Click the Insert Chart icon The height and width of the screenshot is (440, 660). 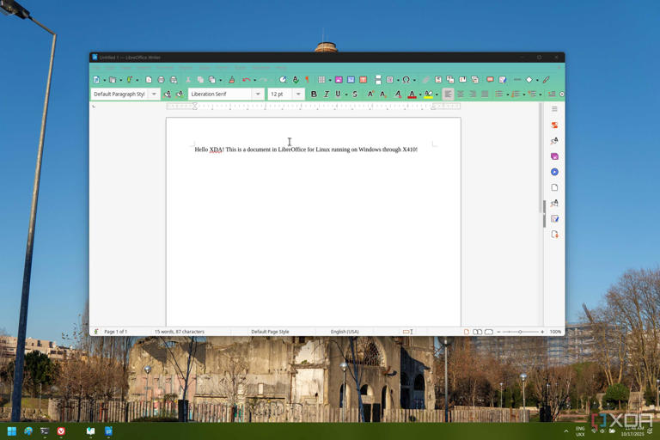351,80
